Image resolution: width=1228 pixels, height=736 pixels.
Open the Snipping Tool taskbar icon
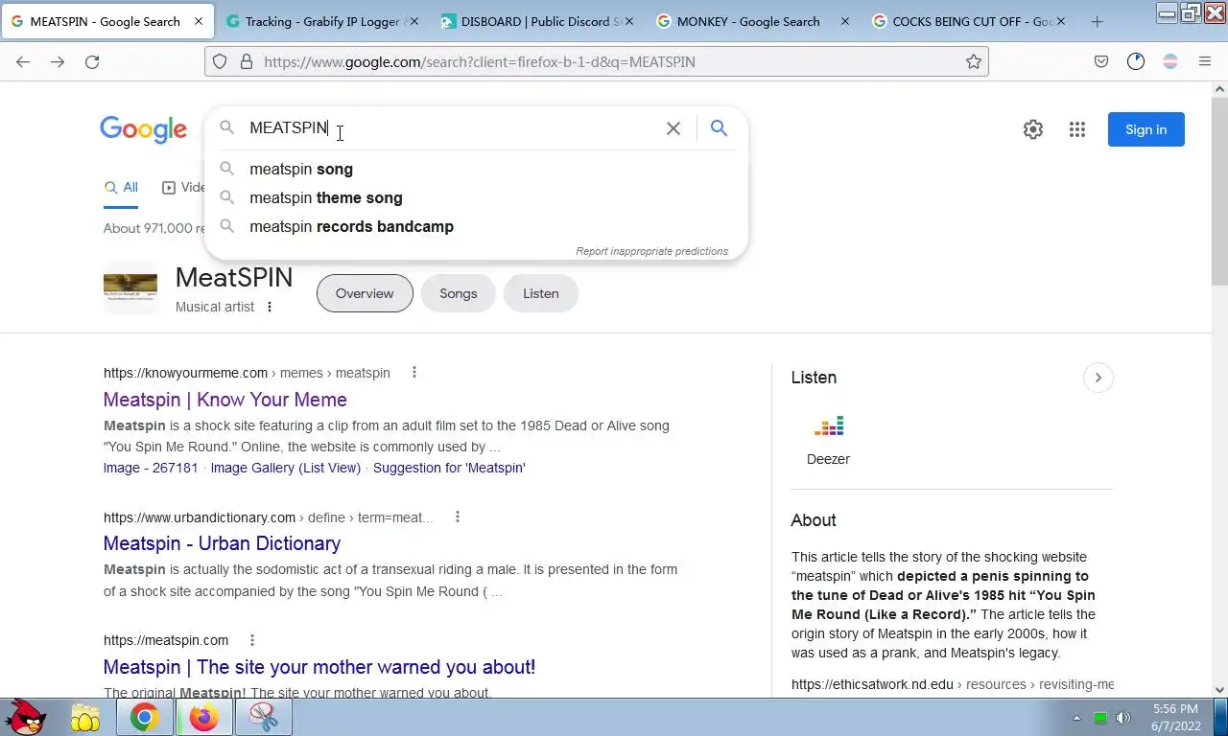264,717
